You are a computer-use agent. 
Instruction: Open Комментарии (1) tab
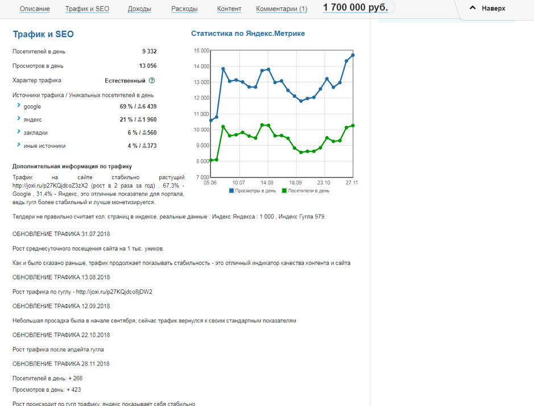(282, 9)
